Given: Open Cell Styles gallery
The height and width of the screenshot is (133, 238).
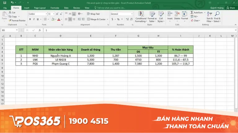Looking at the screenshot, I should (161, 17).
